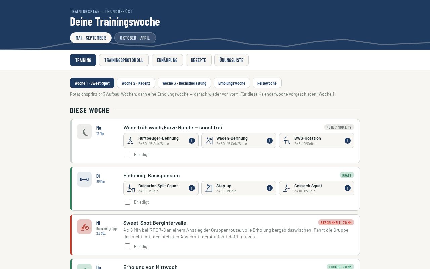This screenshot has width=430, height=269.
Task: Click the dumbbell icon for Tuesday
Action: 84,179
